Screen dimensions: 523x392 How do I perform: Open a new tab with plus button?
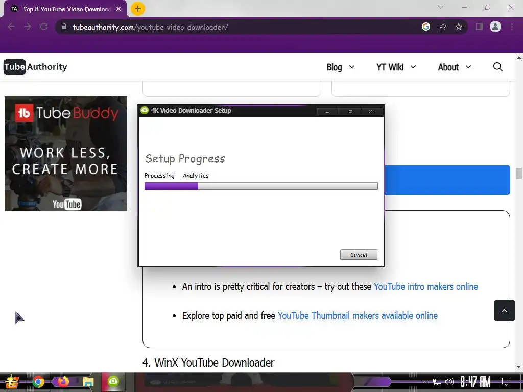138,9
